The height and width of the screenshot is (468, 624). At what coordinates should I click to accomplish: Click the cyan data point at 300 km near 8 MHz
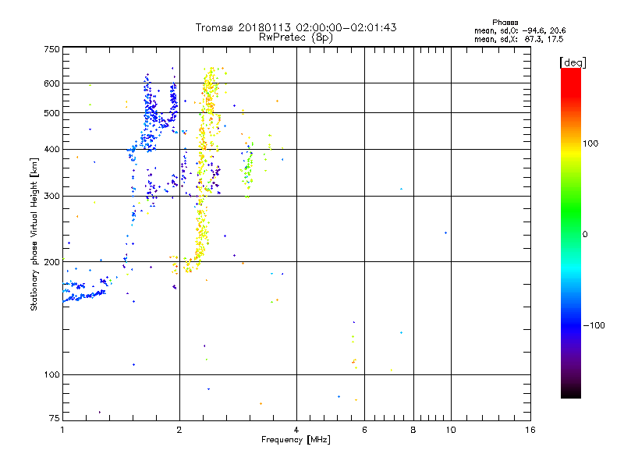(x=401, y=189)
